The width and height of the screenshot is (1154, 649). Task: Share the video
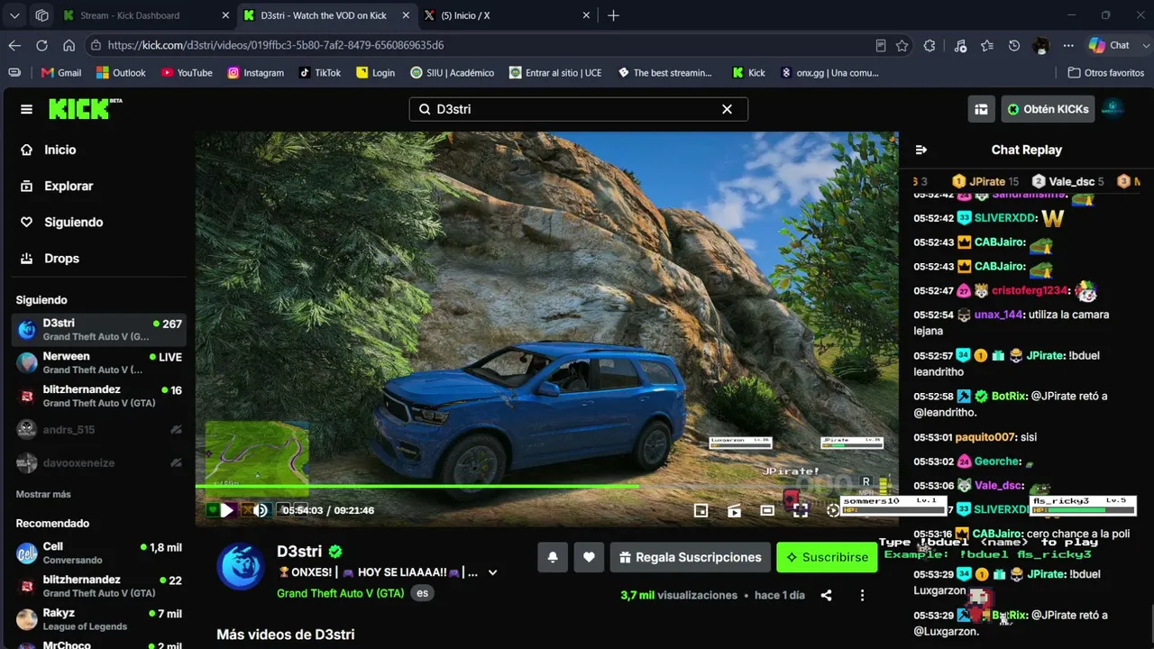[x=826, y=595]
